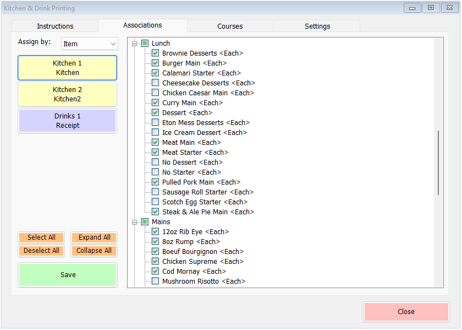
Task: Select the Kitchen 1 printer
Action: pyautogui.click(x=67, y=68)
